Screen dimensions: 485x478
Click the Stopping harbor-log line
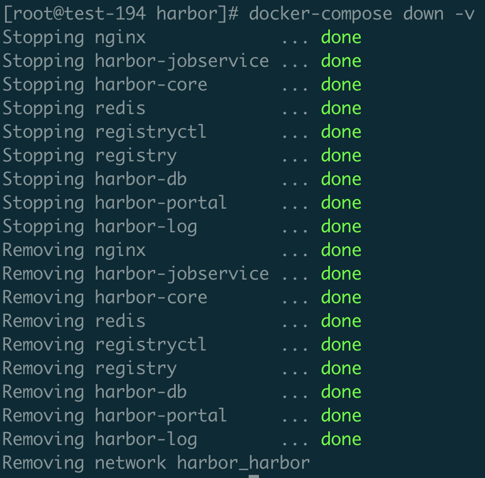point(182,227)
